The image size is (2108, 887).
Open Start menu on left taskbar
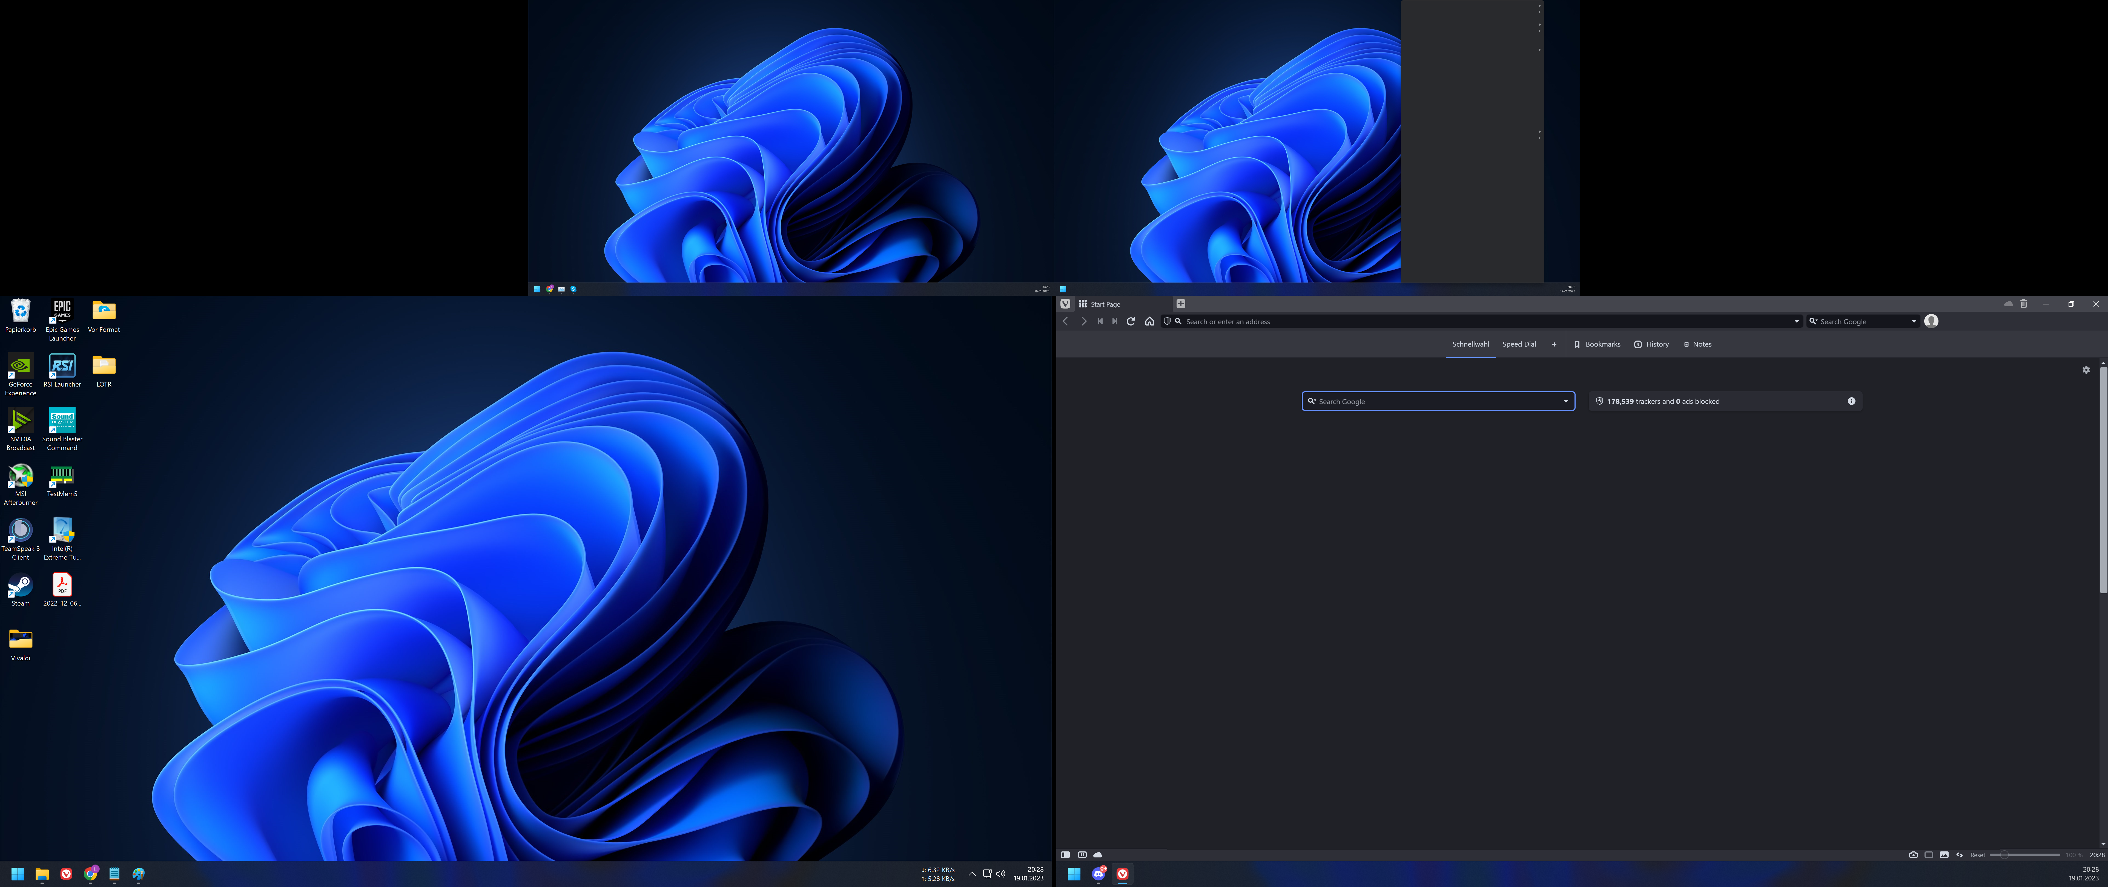[x=18, y=874]
